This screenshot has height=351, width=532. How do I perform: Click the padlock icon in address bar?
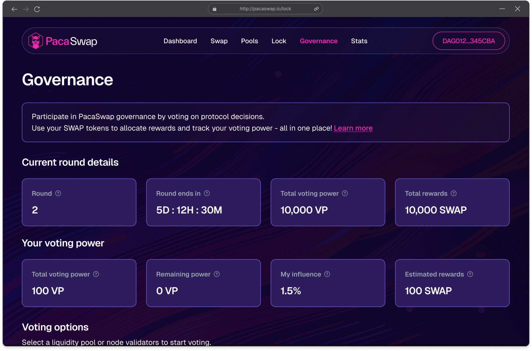coord(215,9)
